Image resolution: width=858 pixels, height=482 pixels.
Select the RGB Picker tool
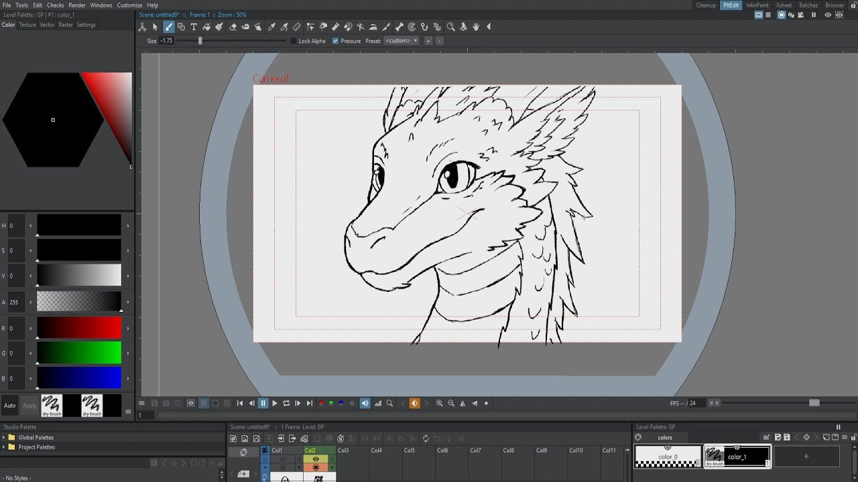click(x=284, y=27)
